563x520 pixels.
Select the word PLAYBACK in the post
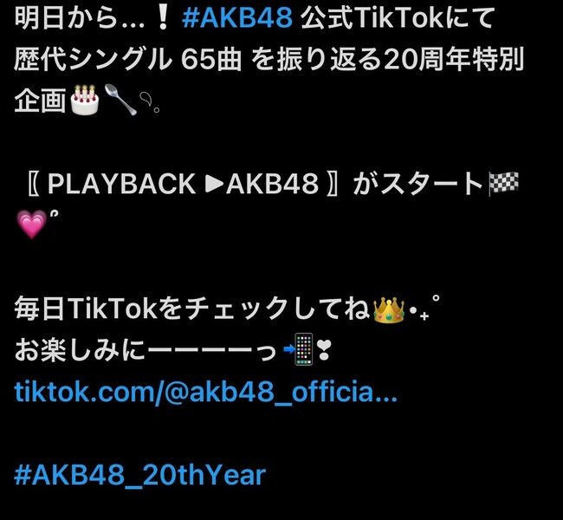121,184
